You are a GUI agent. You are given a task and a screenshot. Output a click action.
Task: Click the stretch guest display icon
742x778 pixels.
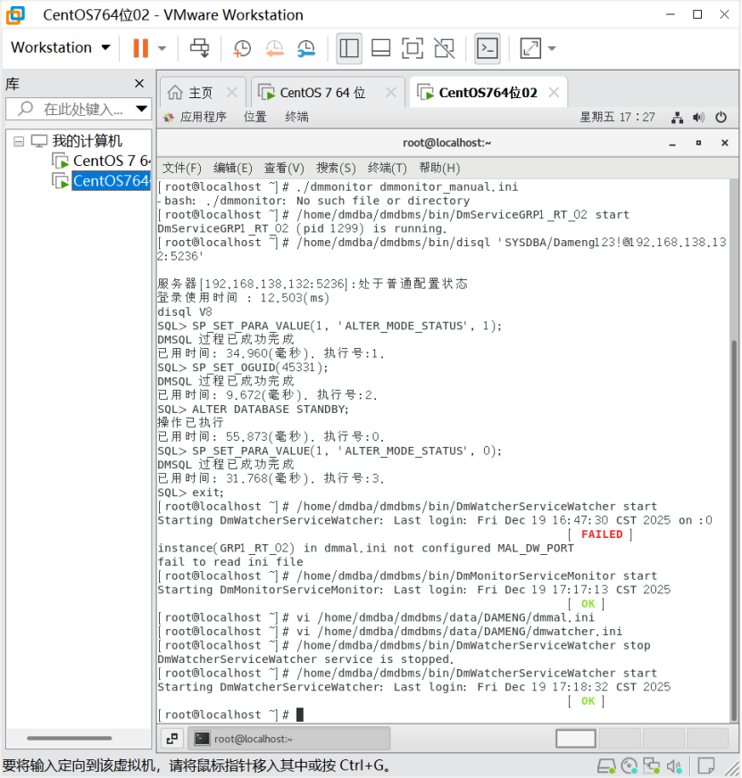click(530, 48)
